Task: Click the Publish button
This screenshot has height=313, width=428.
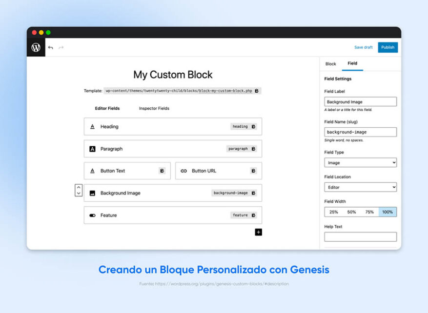Action: [388, 47]
